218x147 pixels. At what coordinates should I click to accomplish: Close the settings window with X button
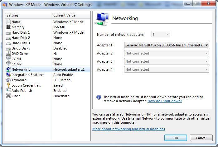click(208, 3)
